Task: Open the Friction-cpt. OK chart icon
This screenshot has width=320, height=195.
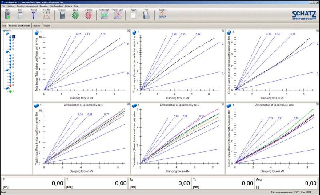Action: [104, 15]
